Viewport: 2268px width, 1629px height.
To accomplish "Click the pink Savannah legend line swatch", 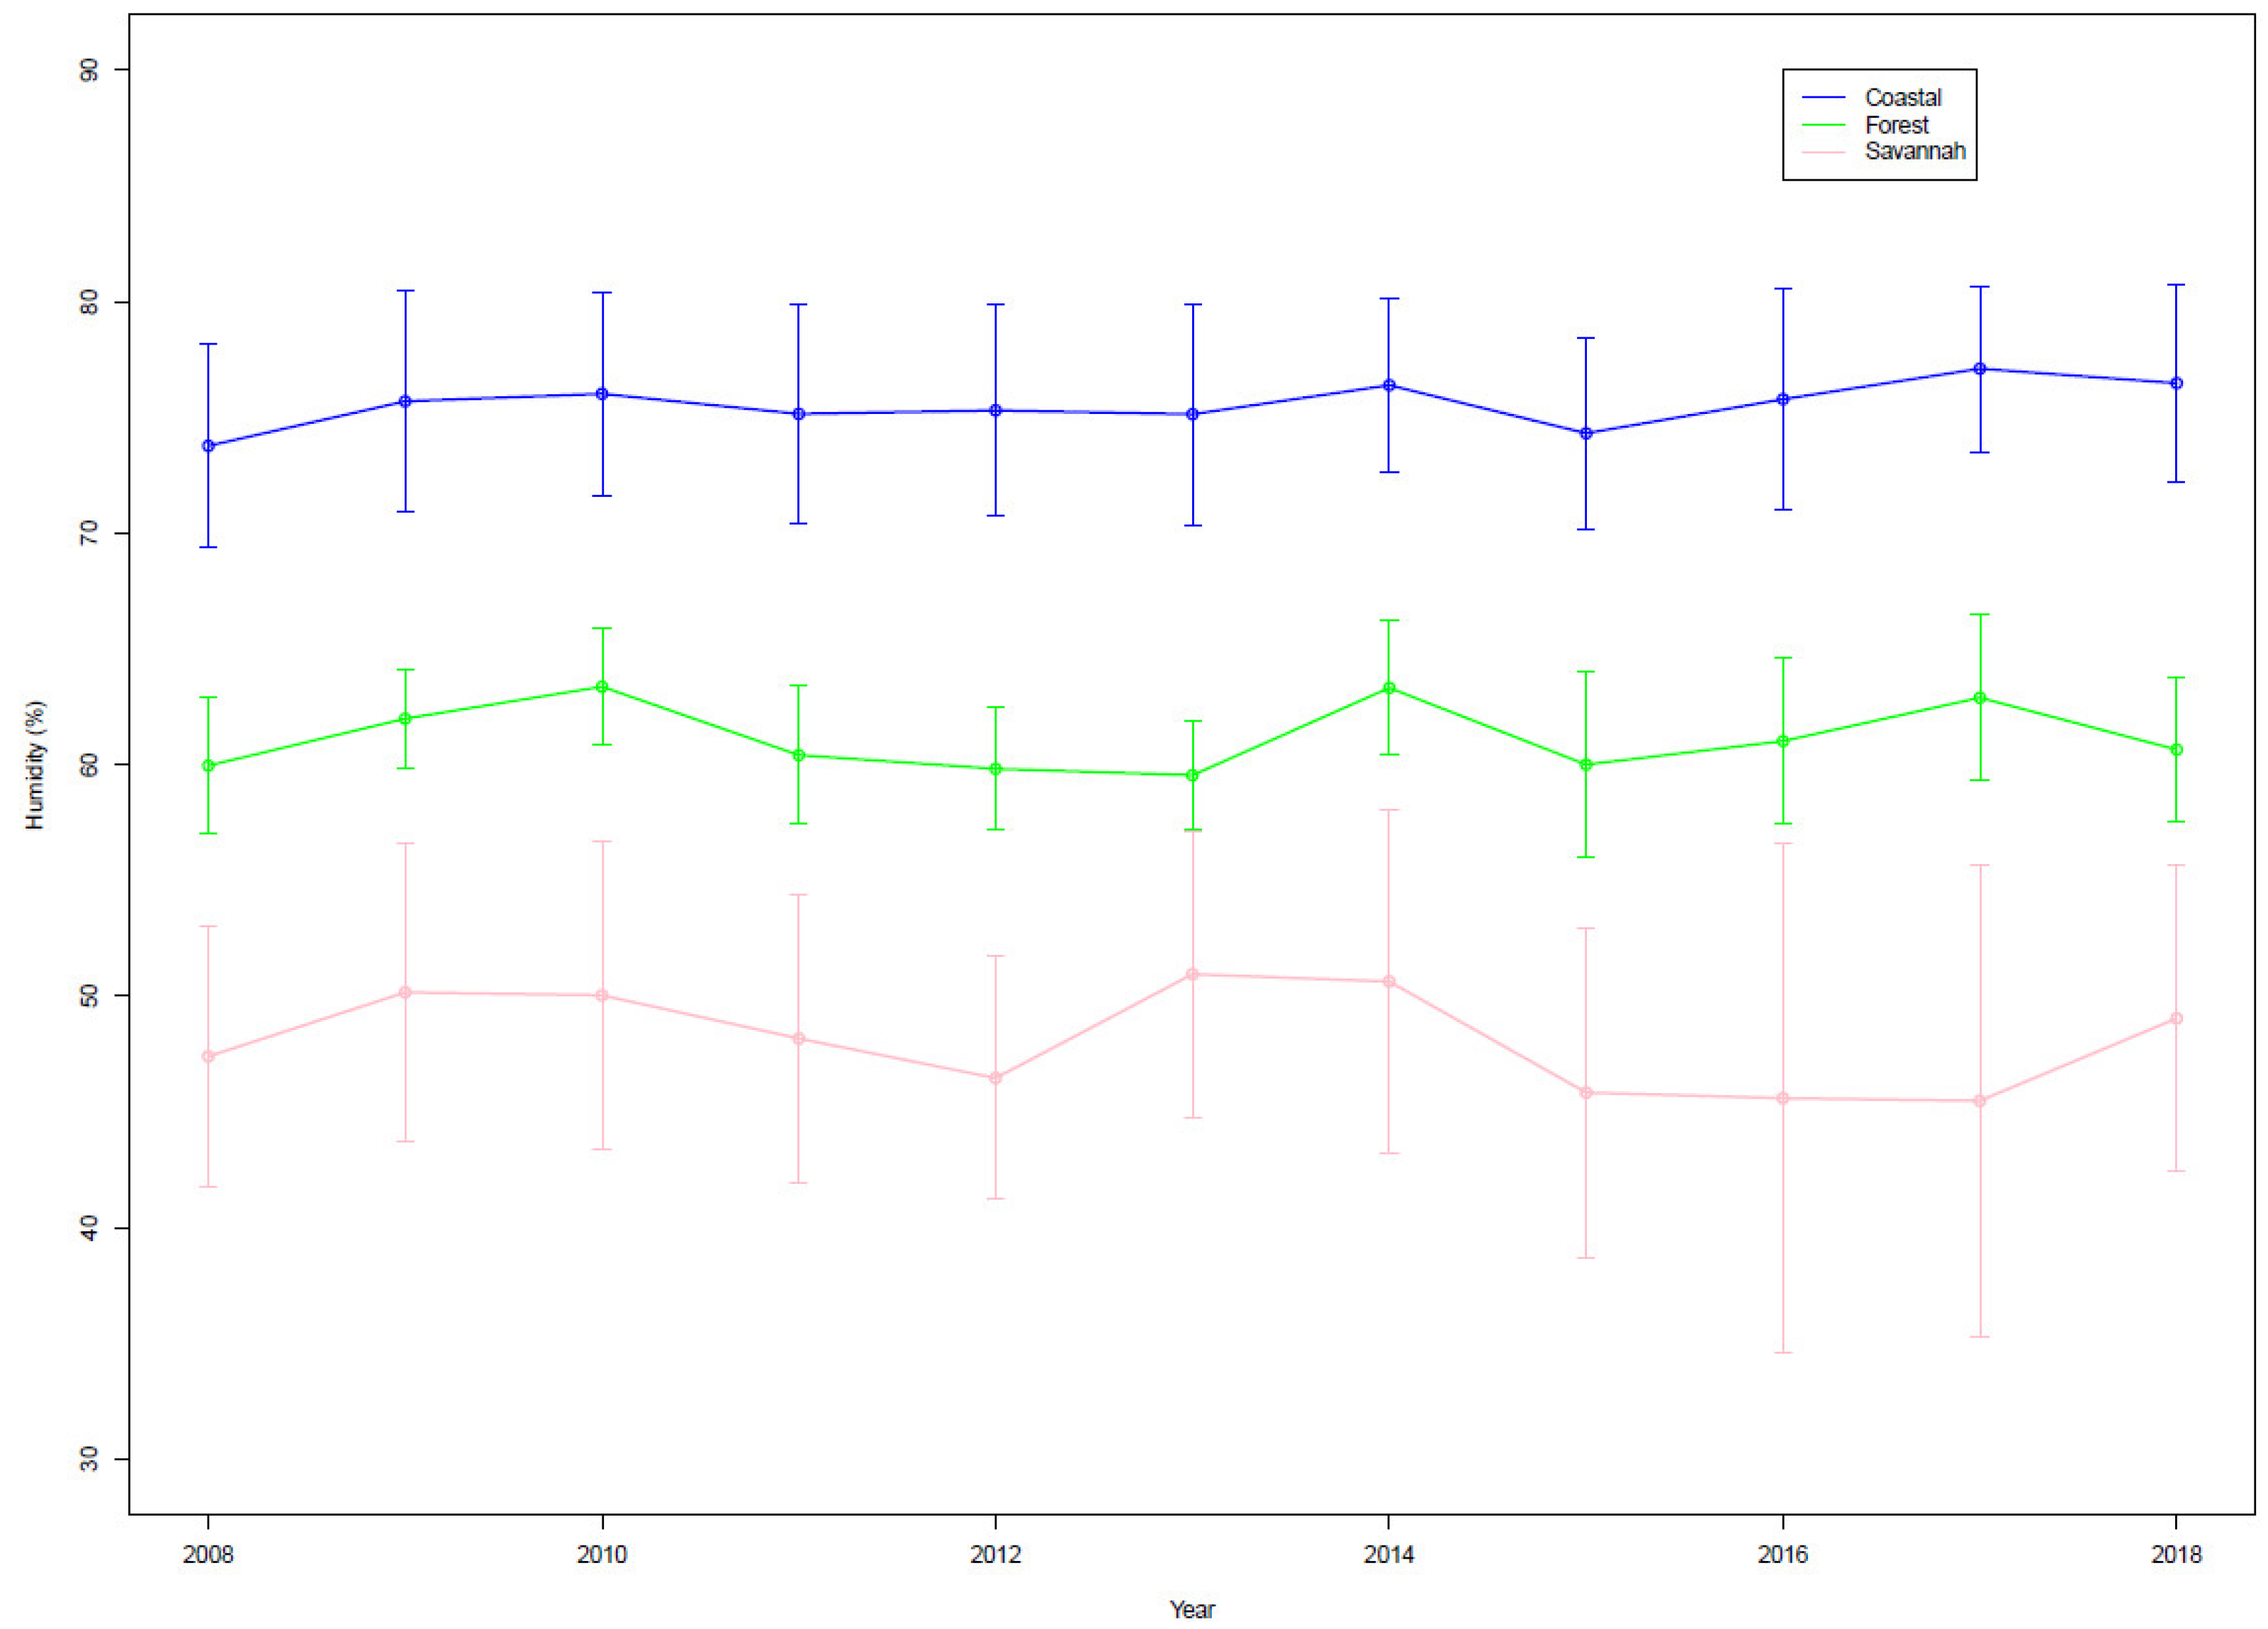I will [1823, 152].
